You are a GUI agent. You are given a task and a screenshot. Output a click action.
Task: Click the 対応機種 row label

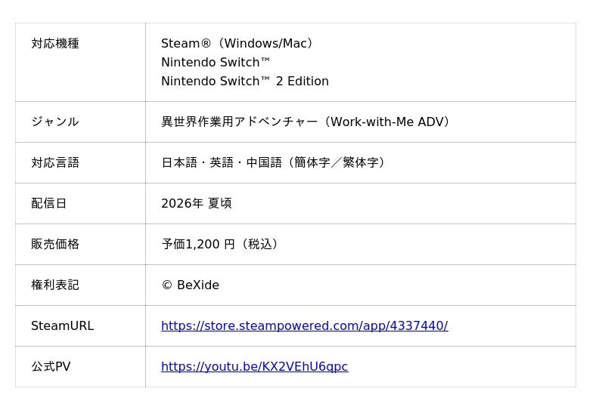click(x=55, y=44)
